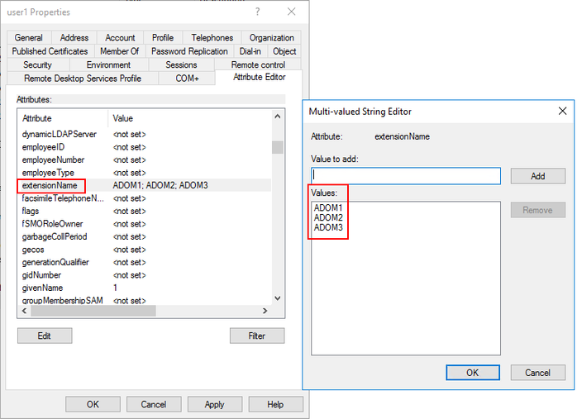This screenshot has width=577, height=419.
Task: Click right arrow of horizontal scrollbar
Action: (x=265, y=311)
